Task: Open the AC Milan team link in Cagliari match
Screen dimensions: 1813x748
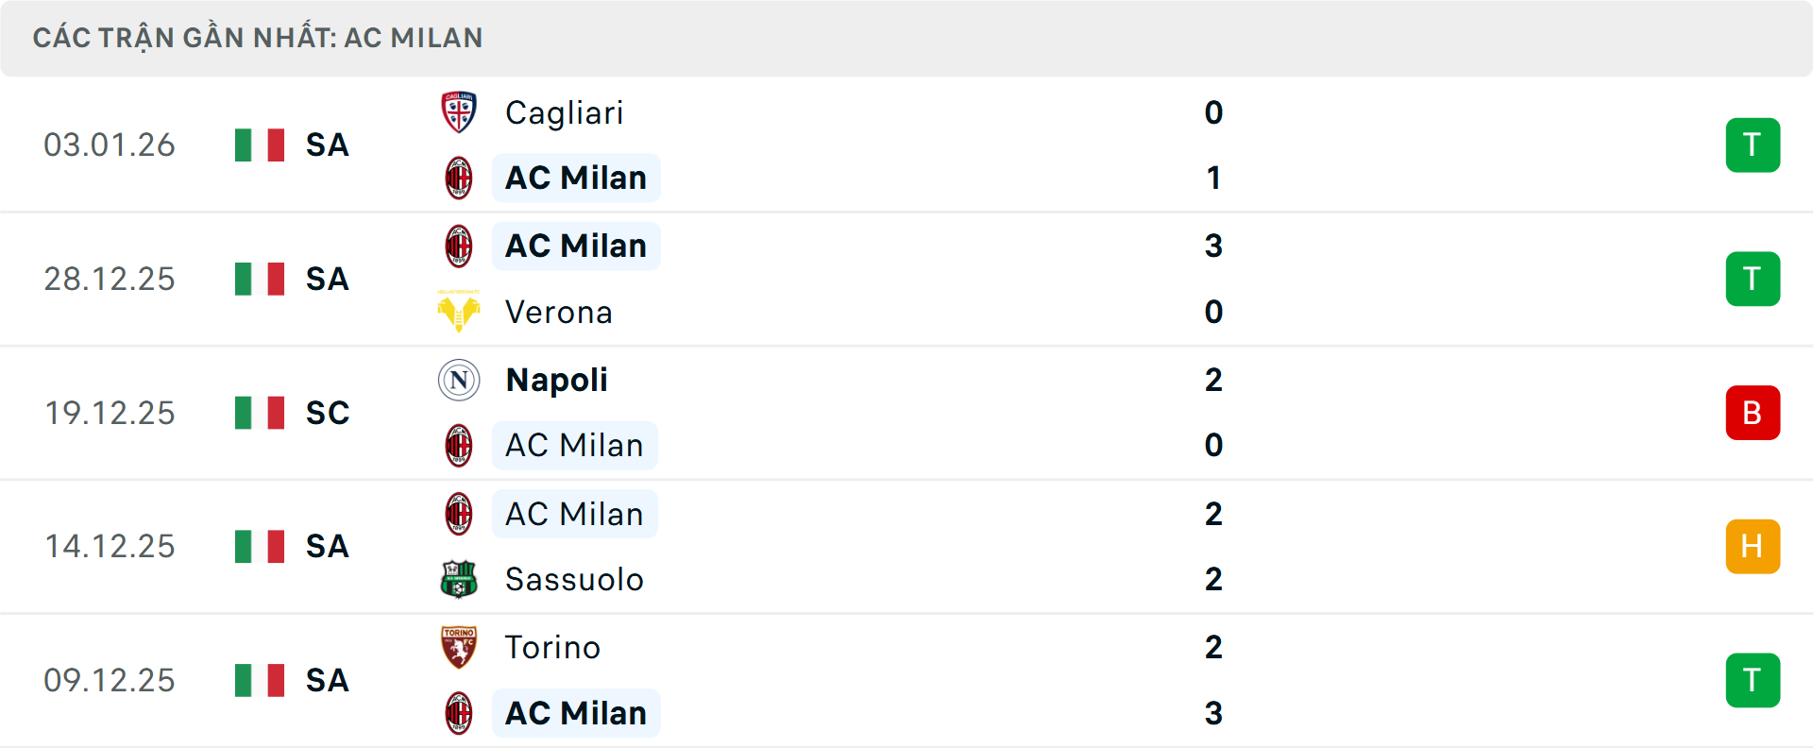Action: coord(576,178)
